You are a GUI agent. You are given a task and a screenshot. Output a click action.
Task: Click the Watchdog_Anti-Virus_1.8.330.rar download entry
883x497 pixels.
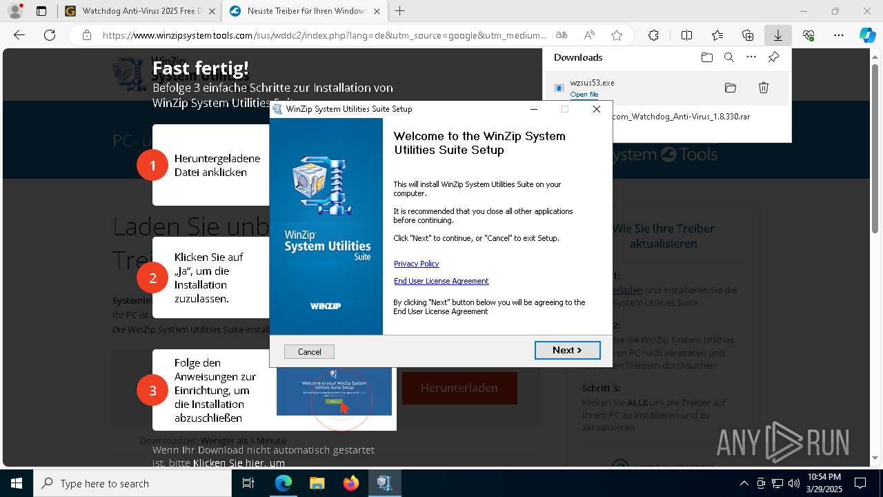point(681,117)
